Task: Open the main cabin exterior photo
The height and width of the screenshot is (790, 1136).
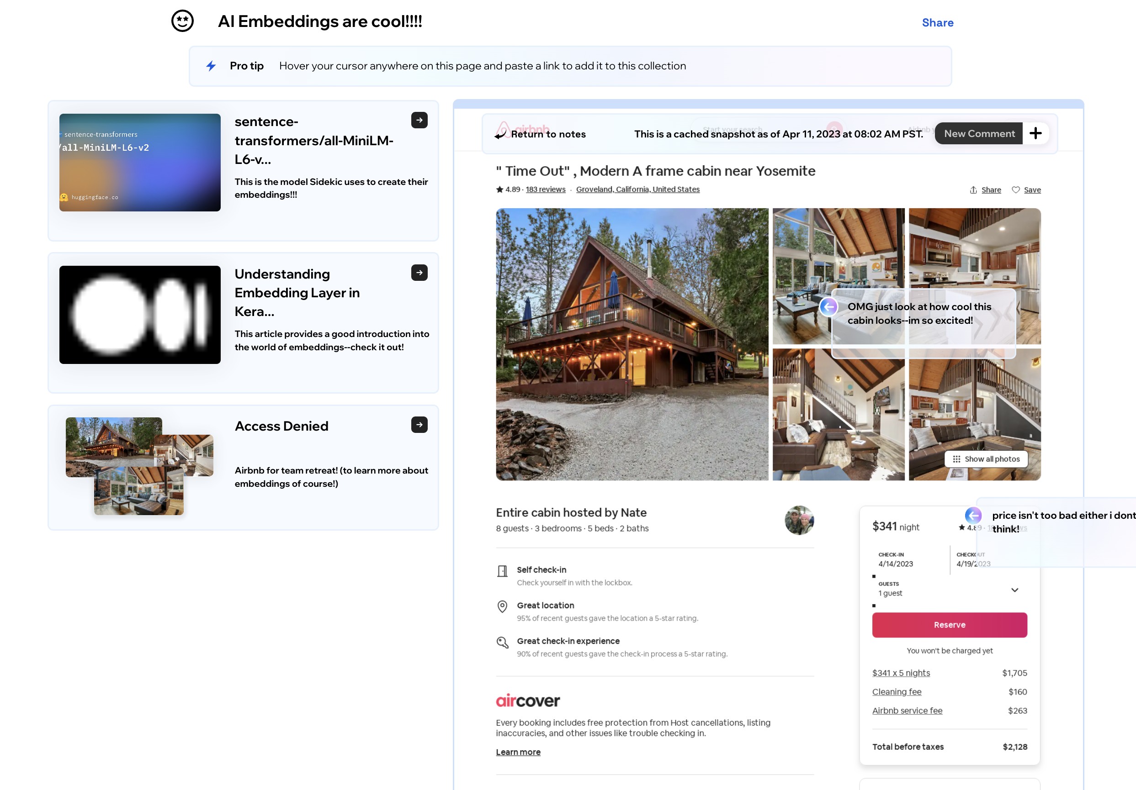Action: [632, 344]
